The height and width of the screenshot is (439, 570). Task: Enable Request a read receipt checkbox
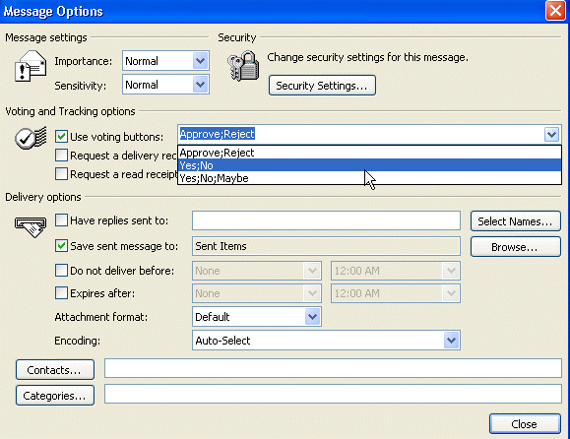pyautogui.click(x=61, y=173)
